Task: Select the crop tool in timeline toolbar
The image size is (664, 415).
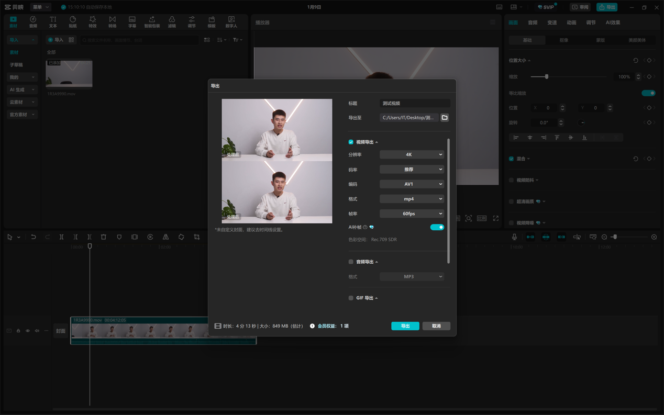Action: (x=197, y=237)
